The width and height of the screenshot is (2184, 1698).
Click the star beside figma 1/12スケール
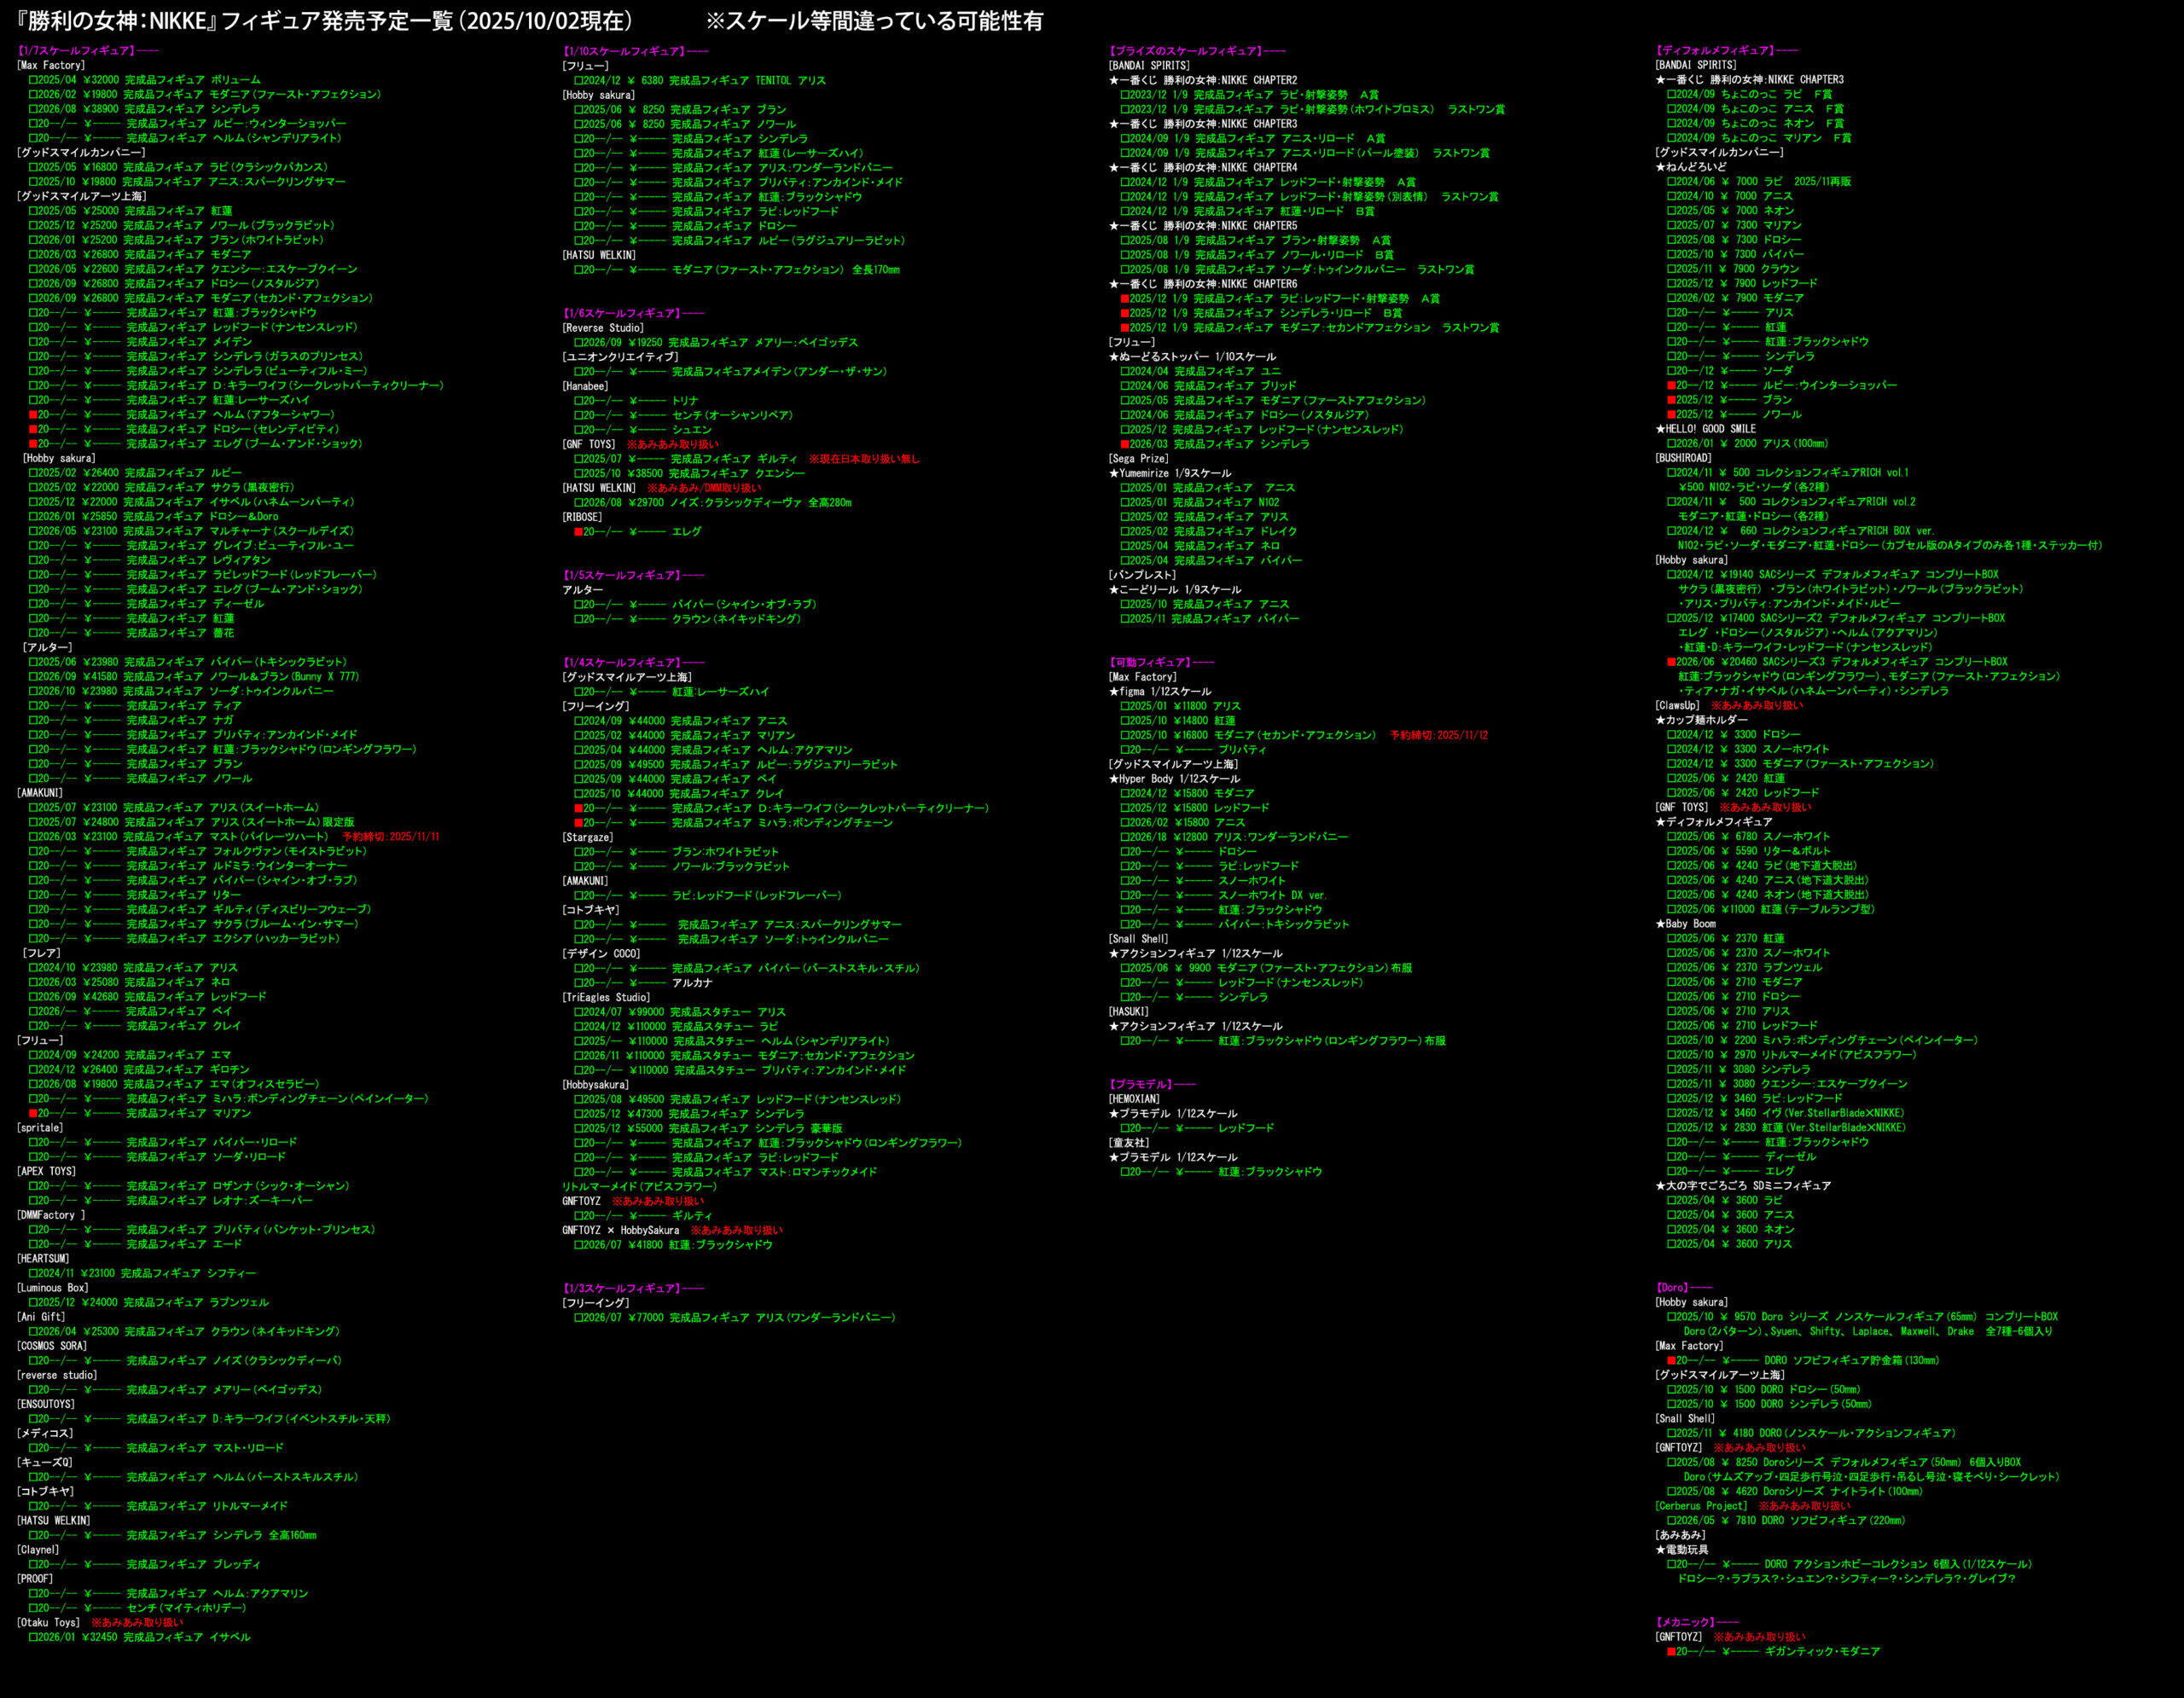(x=1114, y=692)
